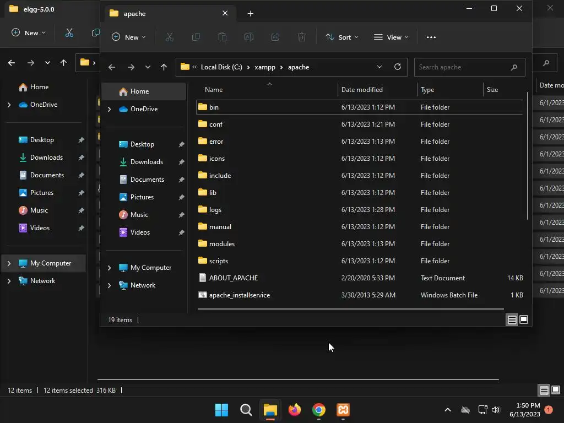Go up one level in elgg-5.0.0 window
This screenshot has height=423, width=564.
pos(64,63)
